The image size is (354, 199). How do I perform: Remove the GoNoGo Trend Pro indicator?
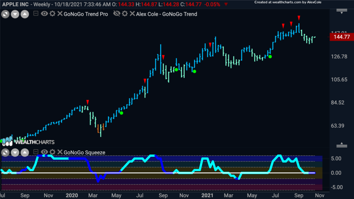[x=60, y=13]
